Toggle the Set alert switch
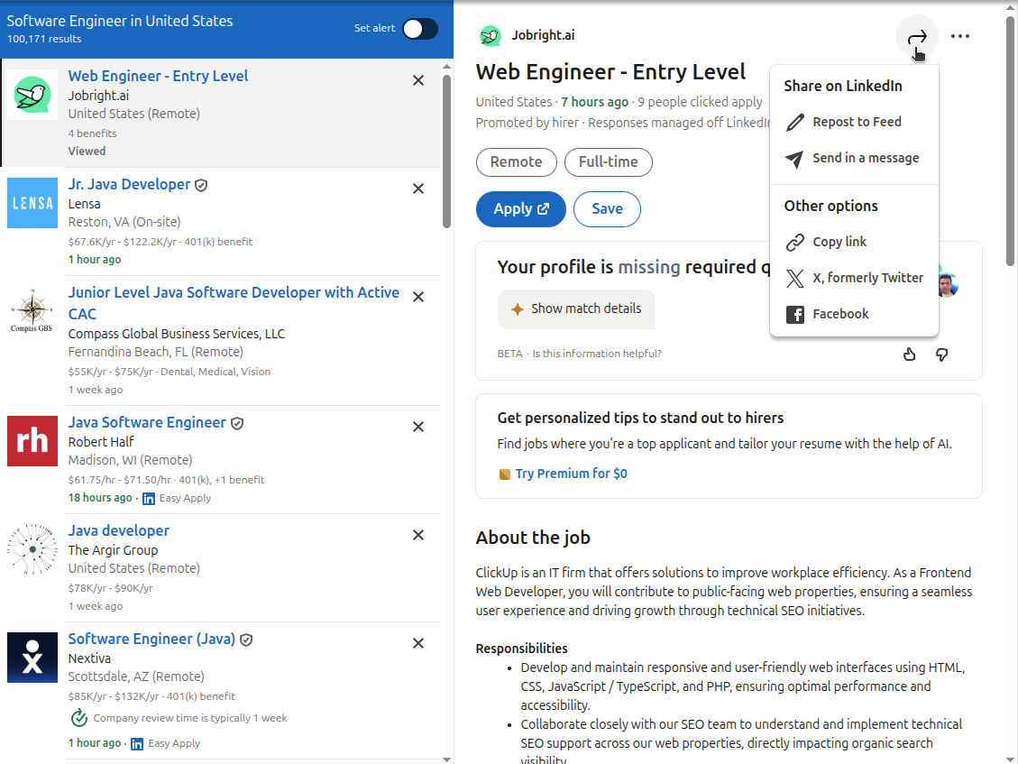The image size is (1018, 764). coord(420,29)
